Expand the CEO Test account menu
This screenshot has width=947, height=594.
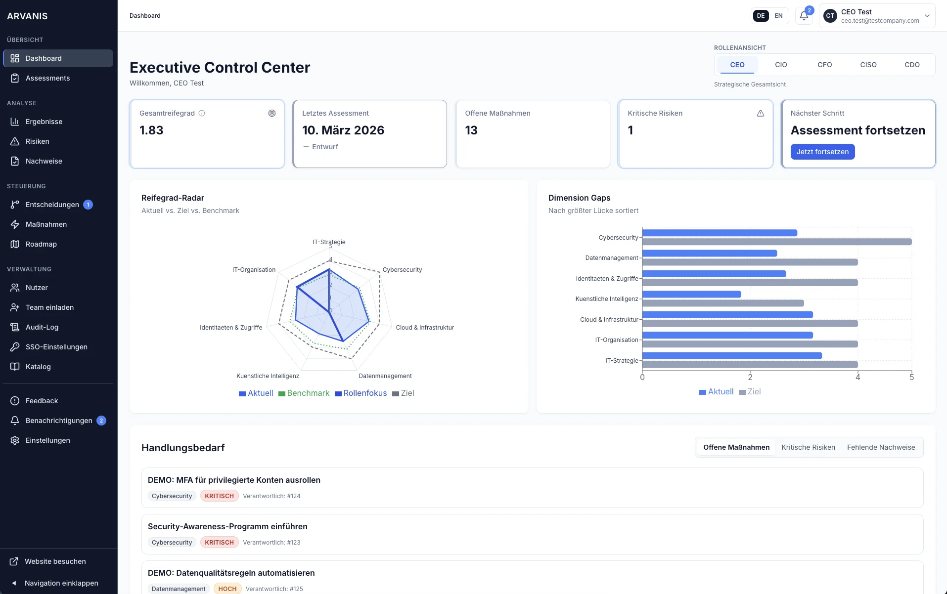[x=927, y=15]
